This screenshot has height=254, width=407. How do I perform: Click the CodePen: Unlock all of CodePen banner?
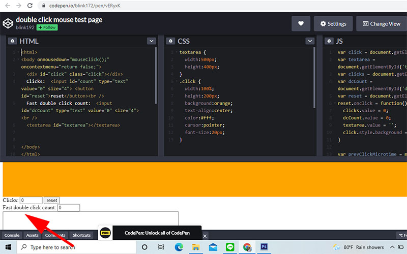click(x=157, y=233)
